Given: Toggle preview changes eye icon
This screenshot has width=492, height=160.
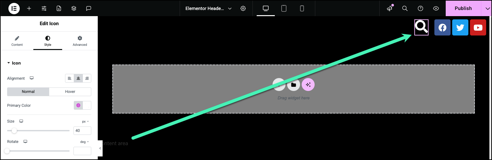Looking at the screenshot, I should click(436, 8).
